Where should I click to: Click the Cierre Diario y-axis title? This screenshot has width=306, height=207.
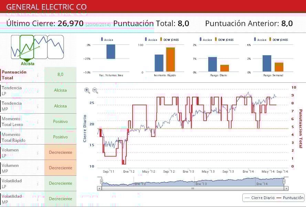point(85,128)
